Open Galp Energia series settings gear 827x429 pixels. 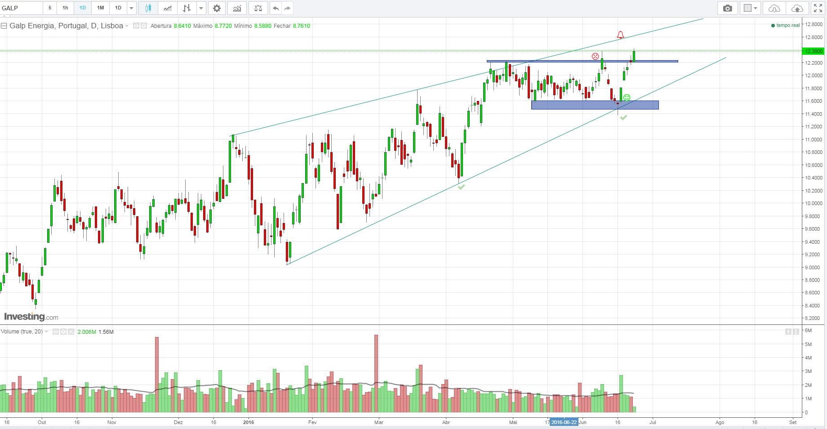click(x=144, y=26)
